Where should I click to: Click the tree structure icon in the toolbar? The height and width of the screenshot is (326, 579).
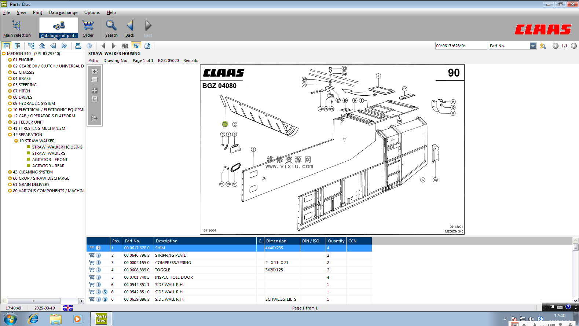(x=31, y=46)
